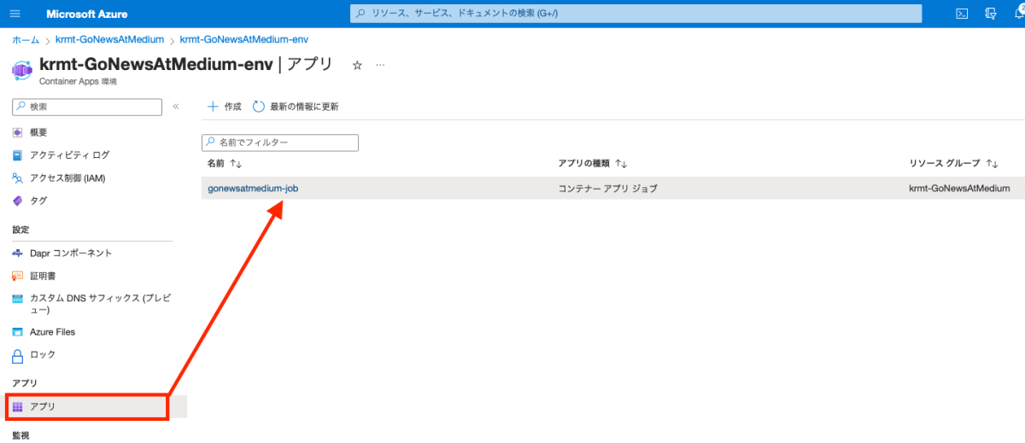Favorite this resource with star icon
Image resolution: width=1025 pixels, height=443 pixels.
[357, 65]
